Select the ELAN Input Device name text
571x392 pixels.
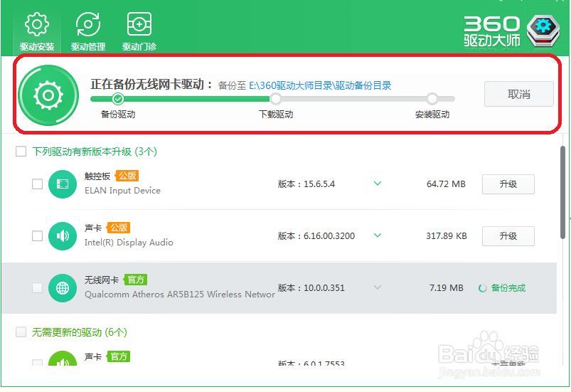click(122, 191)
